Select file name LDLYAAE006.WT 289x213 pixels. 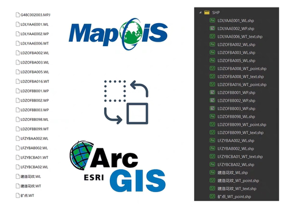click(35, 43)
